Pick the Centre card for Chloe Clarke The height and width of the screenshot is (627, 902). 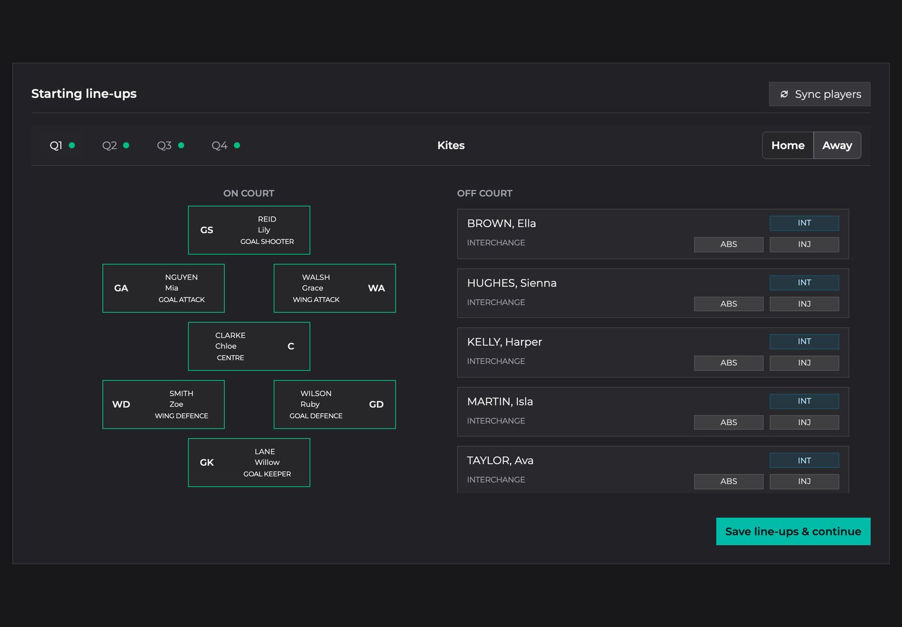pos(249,346)
